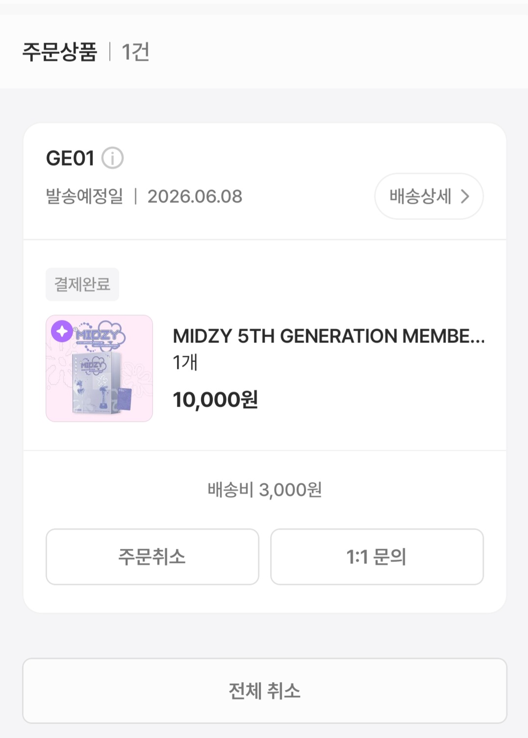The image size is (528, 738).
Task: Tap the chevron arrow in 배송상세
Action: coord(465,197)
